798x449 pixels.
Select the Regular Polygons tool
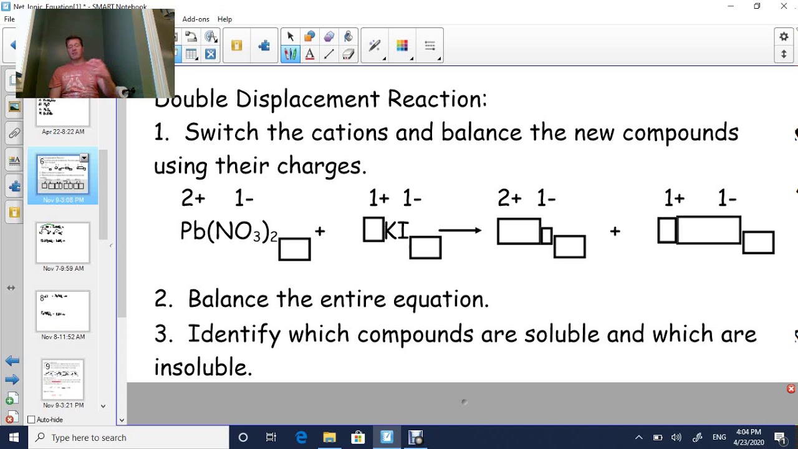tap(329, 37)
